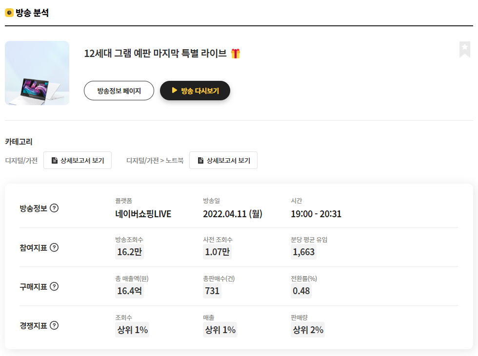Open help icon next to 참여지표
This screenshot has height=356, width=478.
[54, 247]
